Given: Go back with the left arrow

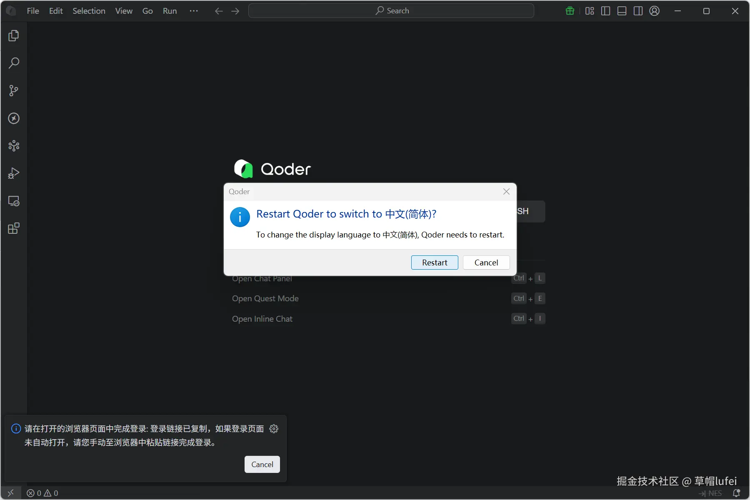Looking at the screenshot, I should click(219, 11).
